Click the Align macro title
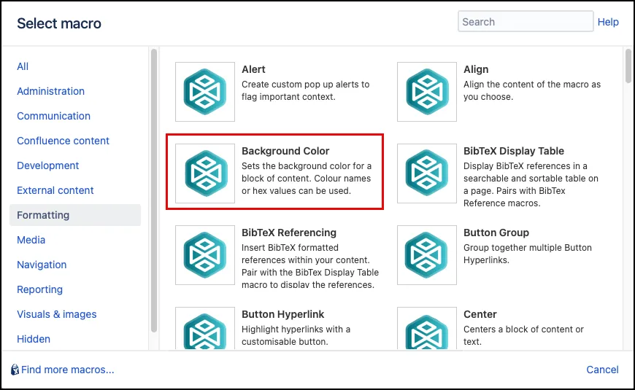The image size is (635, 390). coord(476,69)
